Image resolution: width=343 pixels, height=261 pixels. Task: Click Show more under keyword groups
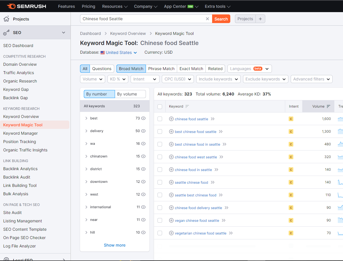tap(115, 245)
